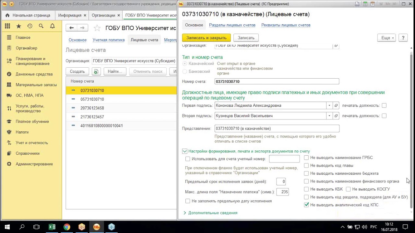Switch to Учетная политика tab
415x233 pixels.
(109, 40)
